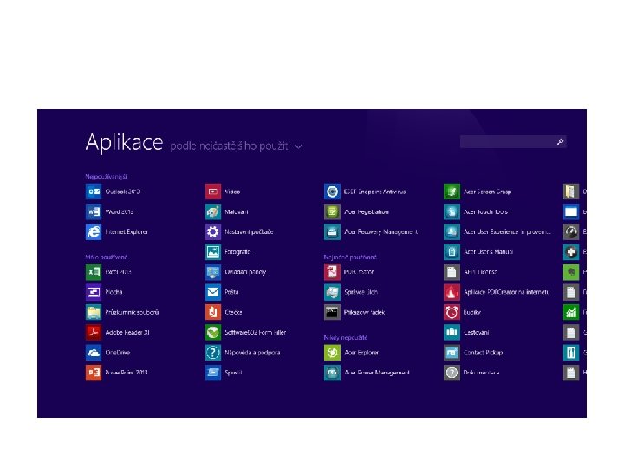Launch the Čtečka reader app

coord(224,312)
